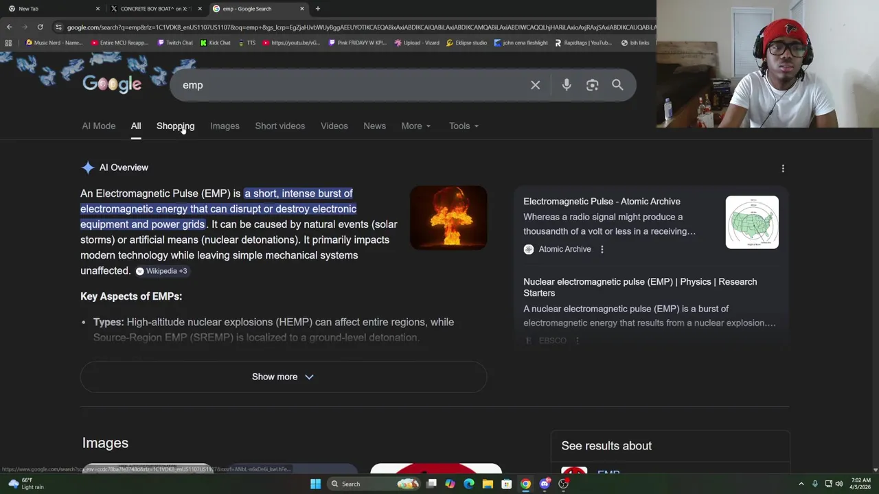Open Rapidtags YouTube bookmark
Screen dimensions: 879x494
pos(583,43)
